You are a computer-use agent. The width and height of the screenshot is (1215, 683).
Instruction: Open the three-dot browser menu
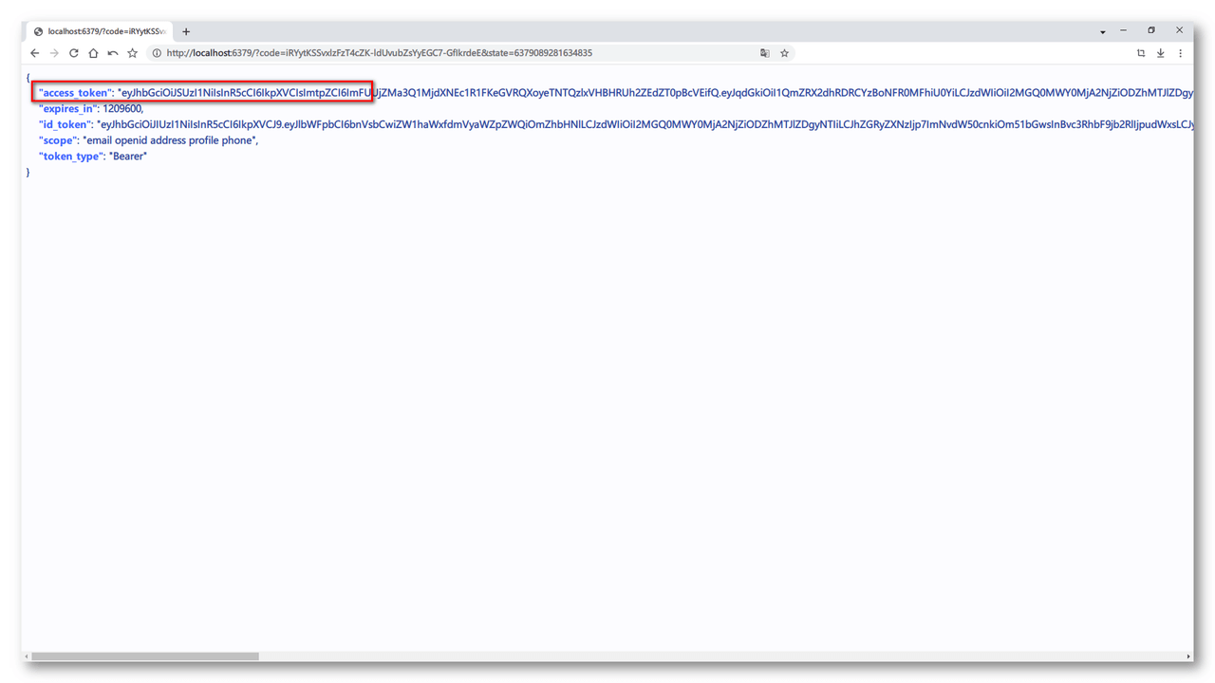(1181, 53)
